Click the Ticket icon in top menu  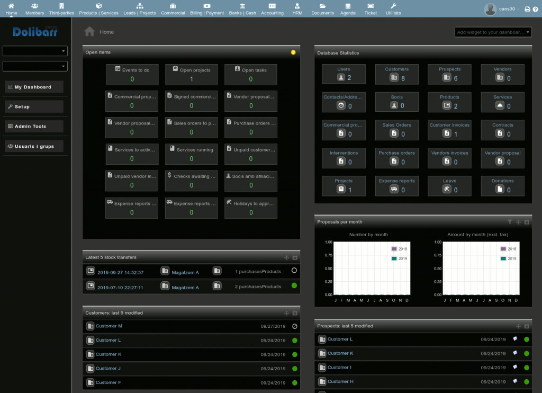point(371,6)
